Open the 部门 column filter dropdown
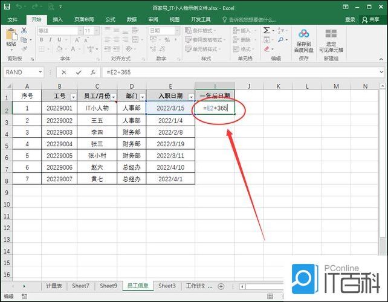This screenshot has width=388, height=302. [142, 97]
